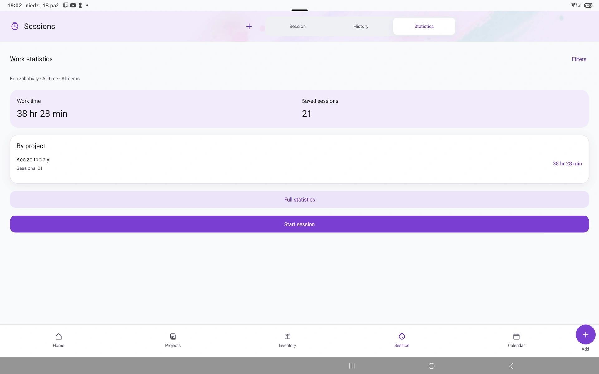599x374 pixels.
Task: Tap the drag handle at top center
Action: tap(299, 10)
